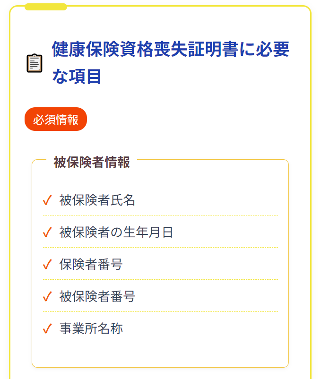Viewport: 321px width, 379px height.
Task: Click the checkmark next to 被保険者氏名
Action: 47,200
